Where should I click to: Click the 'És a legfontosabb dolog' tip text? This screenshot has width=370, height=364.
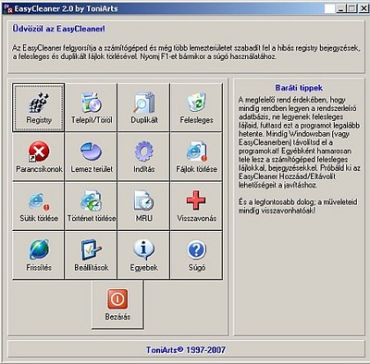click(298, 206)
